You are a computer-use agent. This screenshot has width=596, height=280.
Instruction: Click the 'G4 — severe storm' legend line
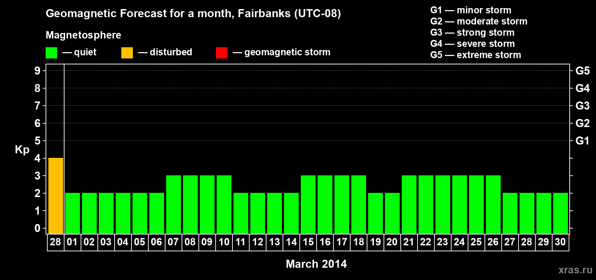[x=472, y=44]
